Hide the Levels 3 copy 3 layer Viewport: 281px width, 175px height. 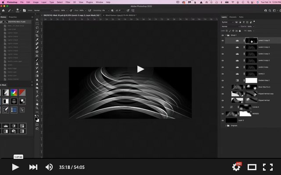pos(223,54)
